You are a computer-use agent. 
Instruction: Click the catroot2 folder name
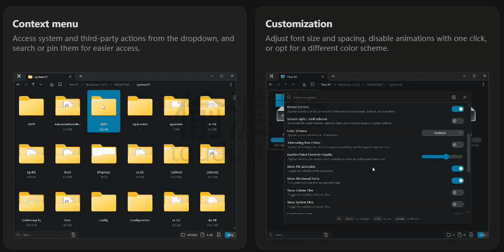coord(212,172)
